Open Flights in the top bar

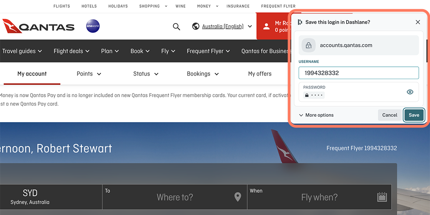click(x=62, y=6)
